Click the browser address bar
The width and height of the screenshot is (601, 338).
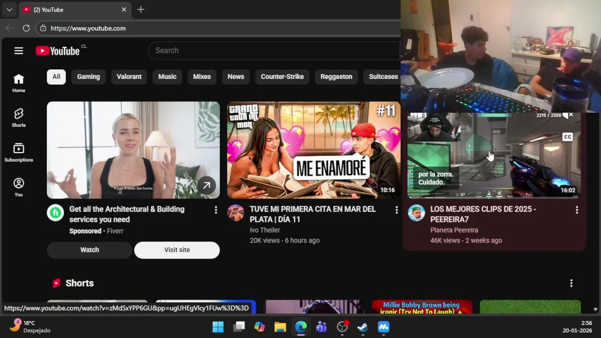tap(218, 28)
